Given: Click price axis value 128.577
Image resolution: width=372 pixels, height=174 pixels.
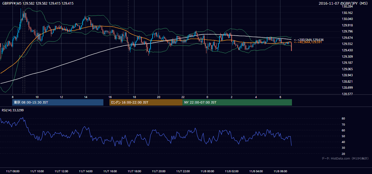Looking at the screenshot, I should (x=347, y=94).
